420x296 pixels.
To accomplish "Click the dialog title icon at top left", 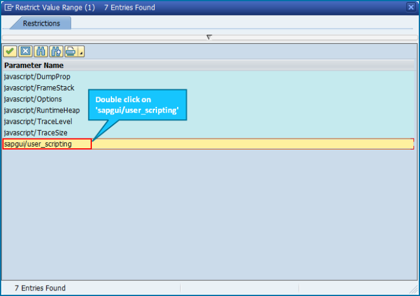I will click(x=9, y=7).
